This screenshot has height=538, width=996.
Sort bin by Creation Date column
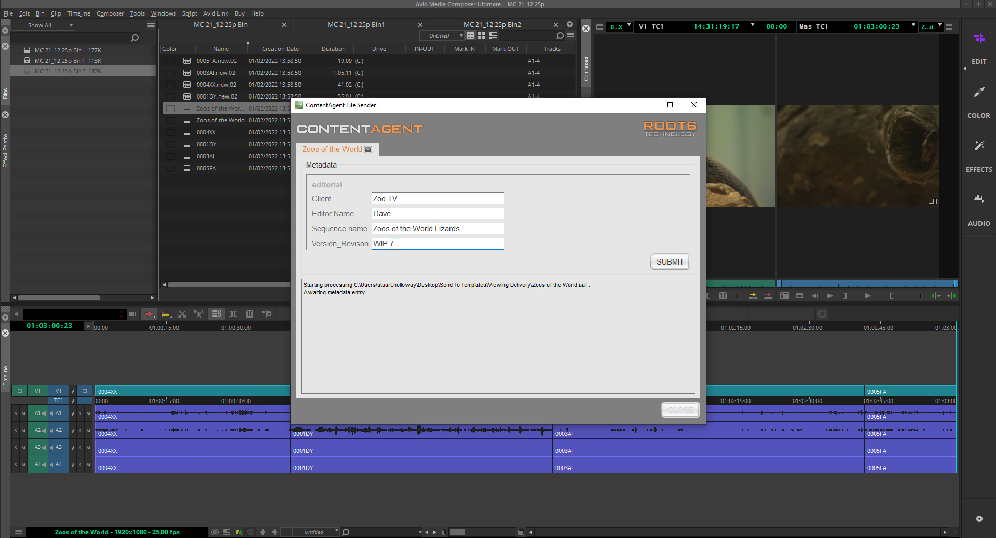(280, 49)
